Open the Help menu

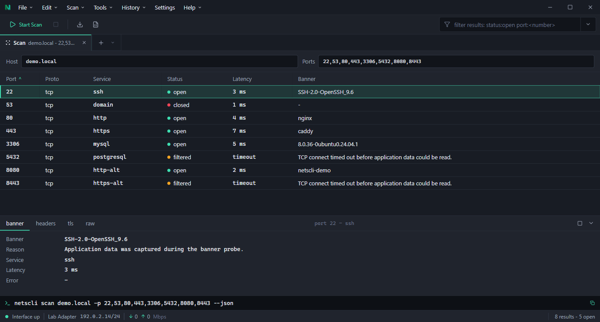193,7
